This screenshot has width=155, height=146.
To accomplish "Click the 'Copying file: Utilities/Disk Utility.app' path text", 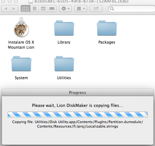I will [x=77, y=124].
